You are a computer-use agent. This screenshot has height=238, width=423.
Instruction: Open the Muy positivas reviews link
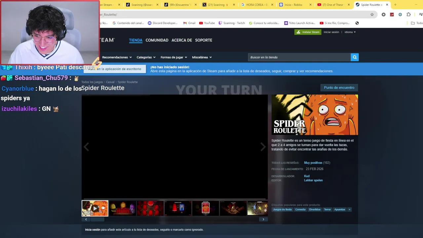click(x=313, y=163)
